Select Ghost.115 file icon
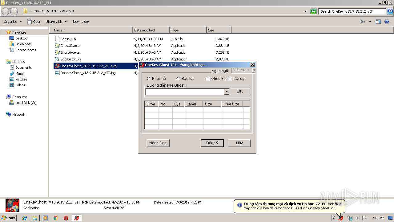Screen dimensions: 394x222 [x=57, y=39]
